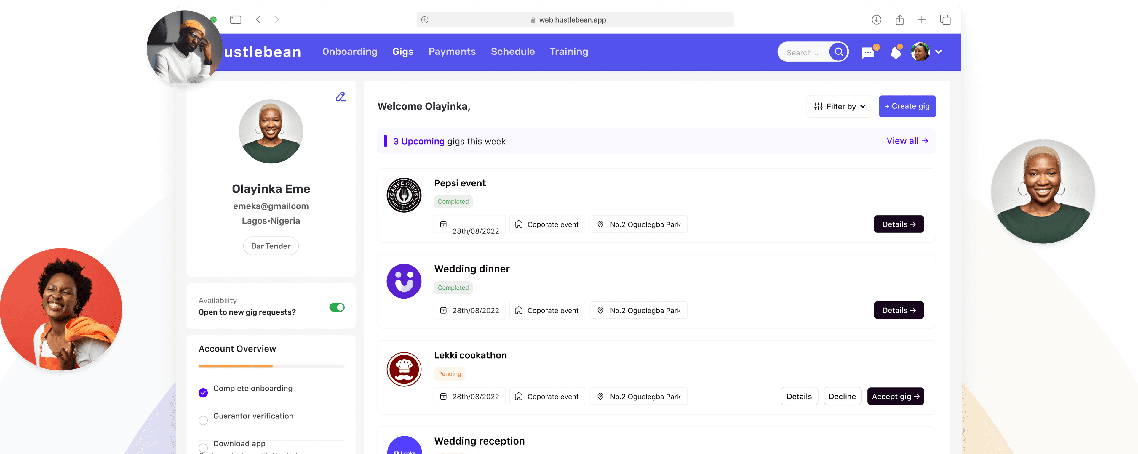The width and height of the screenshot is (1138, 454).
Task: Click the plus icon in the address bar
Action: pos(425,20)
